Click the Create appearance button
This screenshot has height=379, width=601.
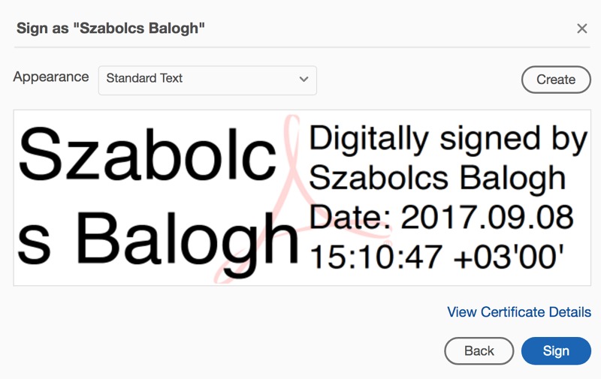(556, 80)
